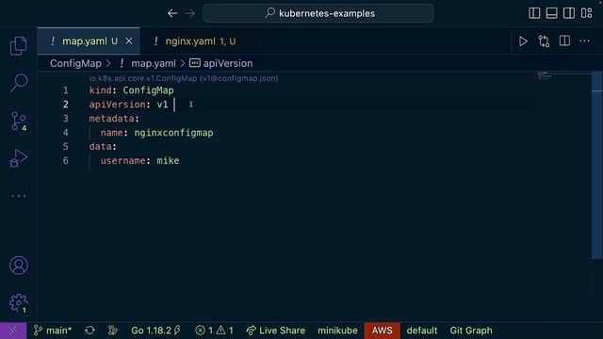Click line number 1 in gutter
This screenshot has width=603, height=339.
[x=66, y=90]
